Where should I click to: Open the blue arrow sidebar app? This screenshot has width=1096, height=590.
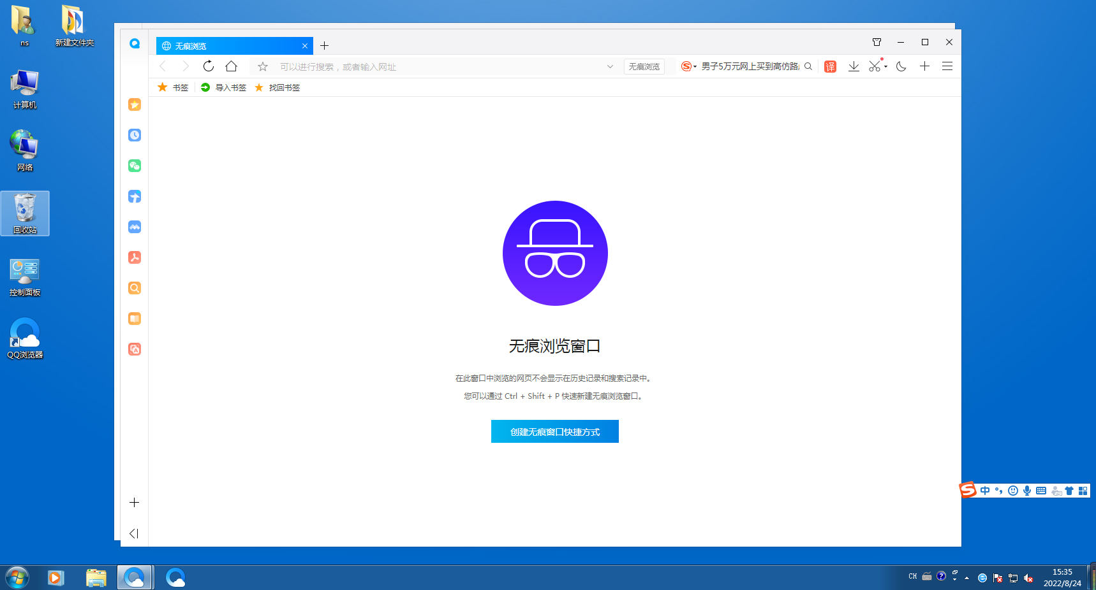coord(135,196)
